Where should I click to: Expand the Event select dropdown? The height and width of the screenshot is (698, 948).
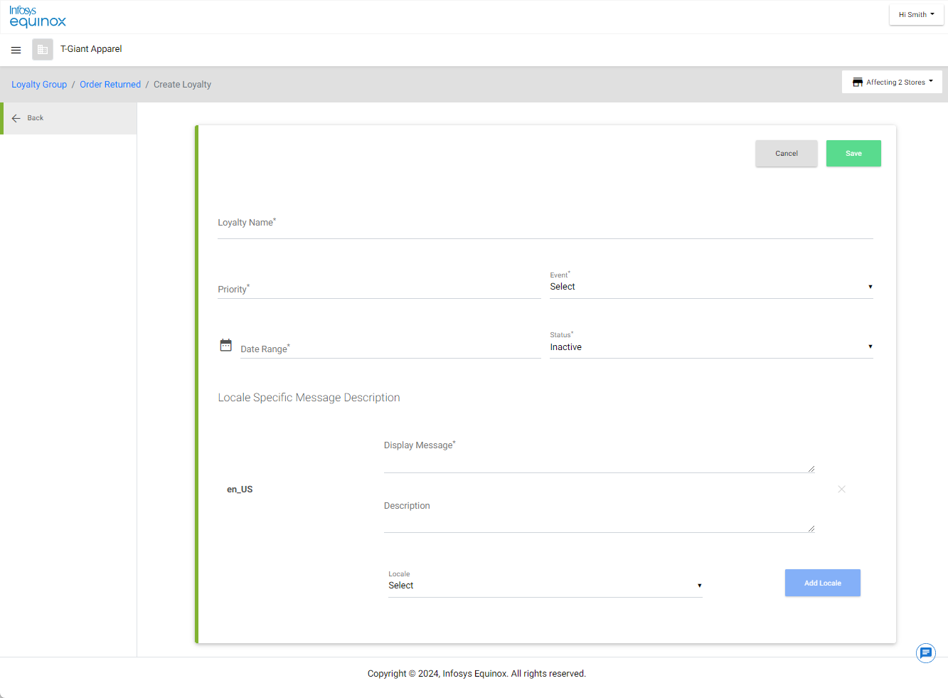[x=710, y=287]
